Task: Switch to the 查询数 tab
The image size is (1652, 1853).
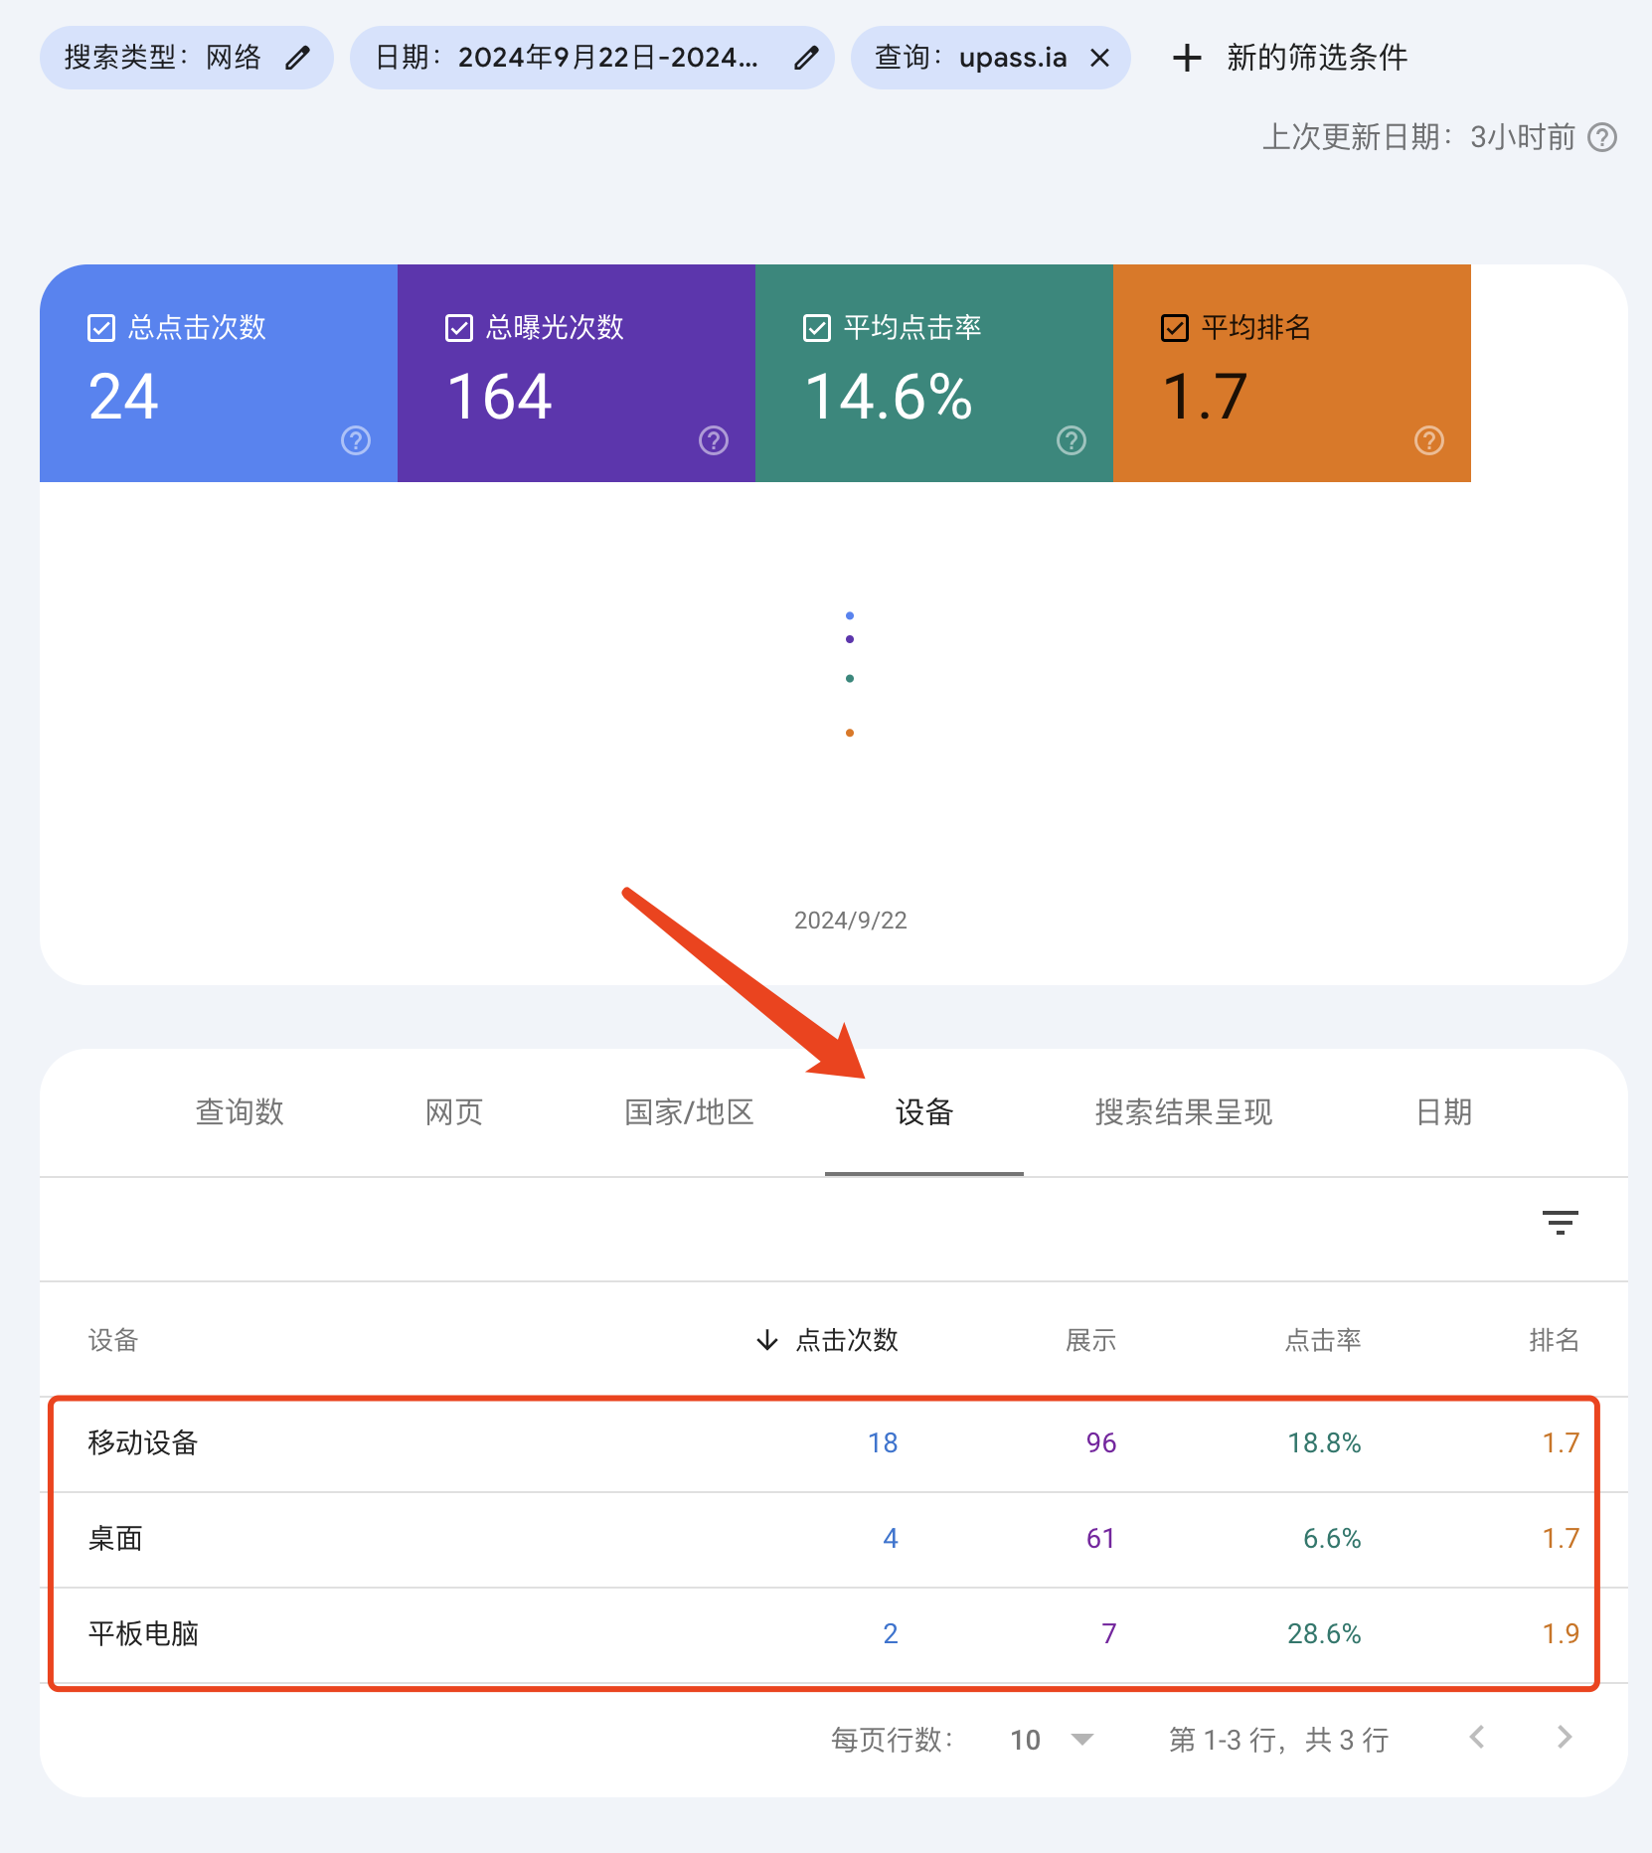Action: (x=240, y=1112)
